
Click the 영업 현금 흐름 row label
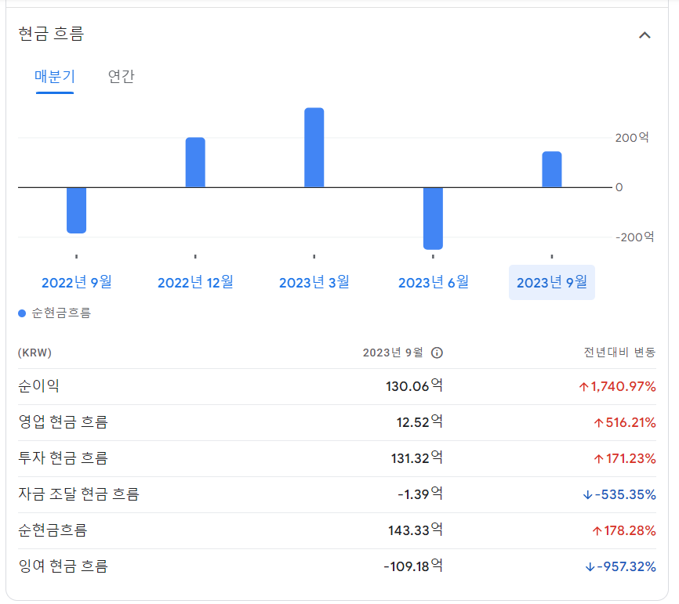coord(63,421)
